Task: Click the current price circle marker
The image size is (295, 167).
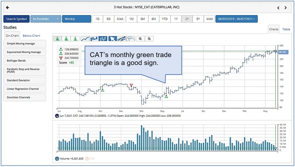Action: pos(276,51)
